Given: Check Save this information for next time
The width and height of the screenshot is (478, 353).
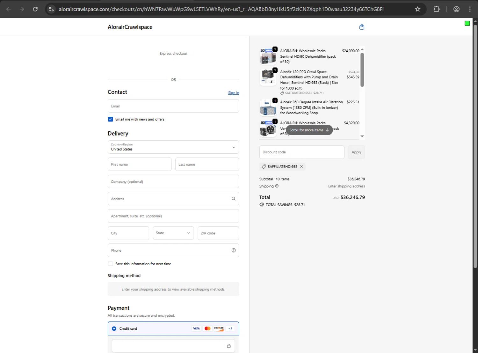Looking at the screenshot, I should tap(110, 264).
